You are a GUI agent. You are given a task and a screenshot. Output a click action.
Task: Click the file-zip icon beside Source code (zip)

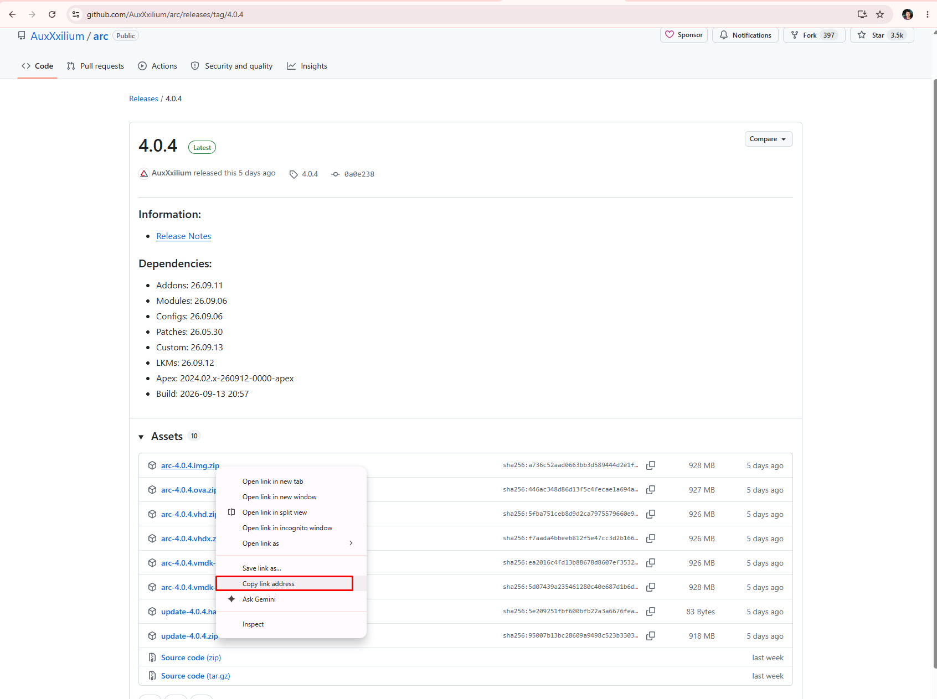152,657
